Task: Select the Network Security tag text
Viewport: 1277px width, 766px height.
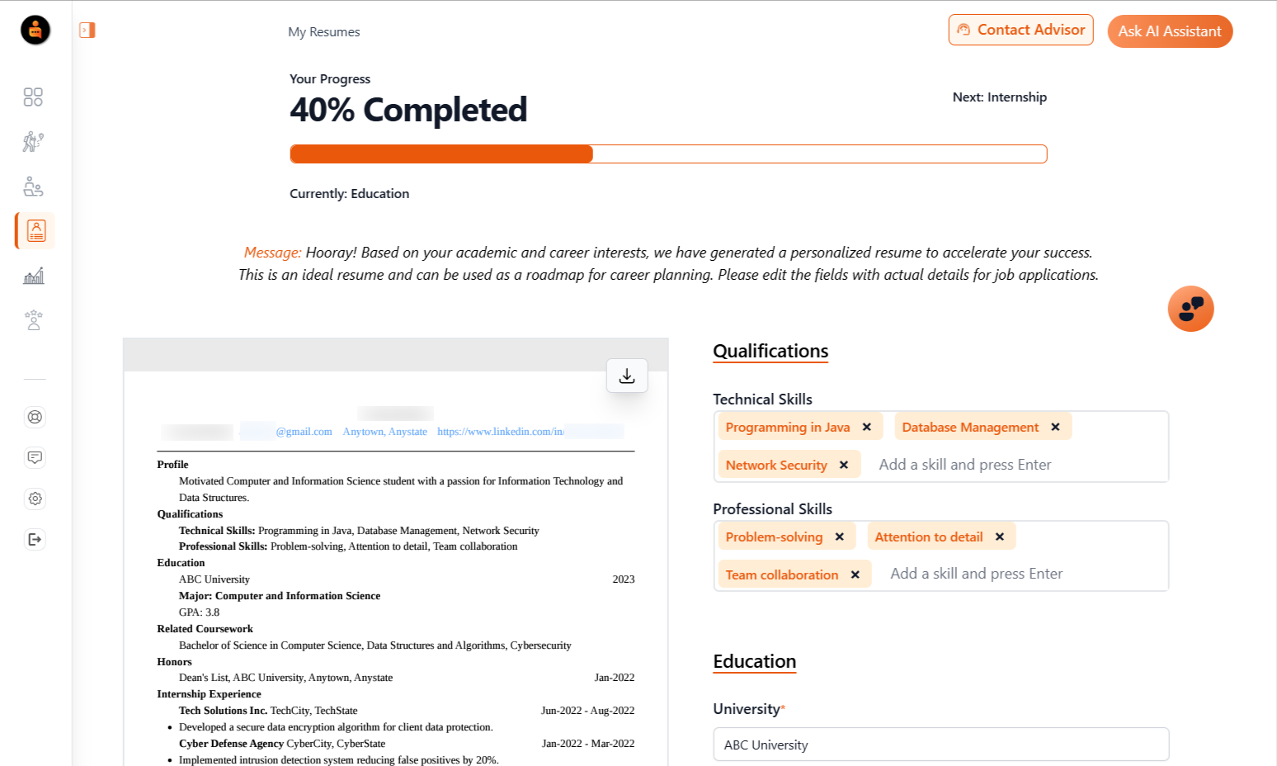Action: tap(776, 465)
